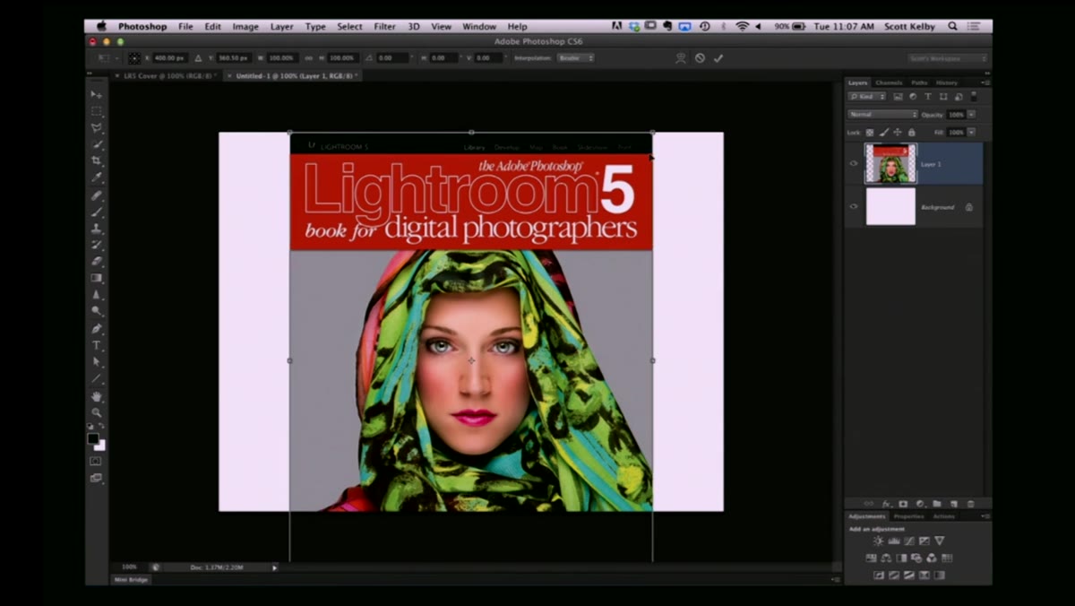Add a Vibrance adjustment
The image size is (1075, 606).
[939, 541]
